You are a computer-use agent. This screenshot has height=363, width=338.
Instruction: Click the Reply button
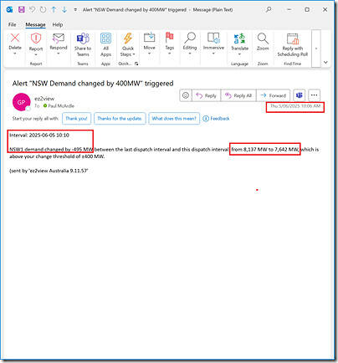(206, 95)
